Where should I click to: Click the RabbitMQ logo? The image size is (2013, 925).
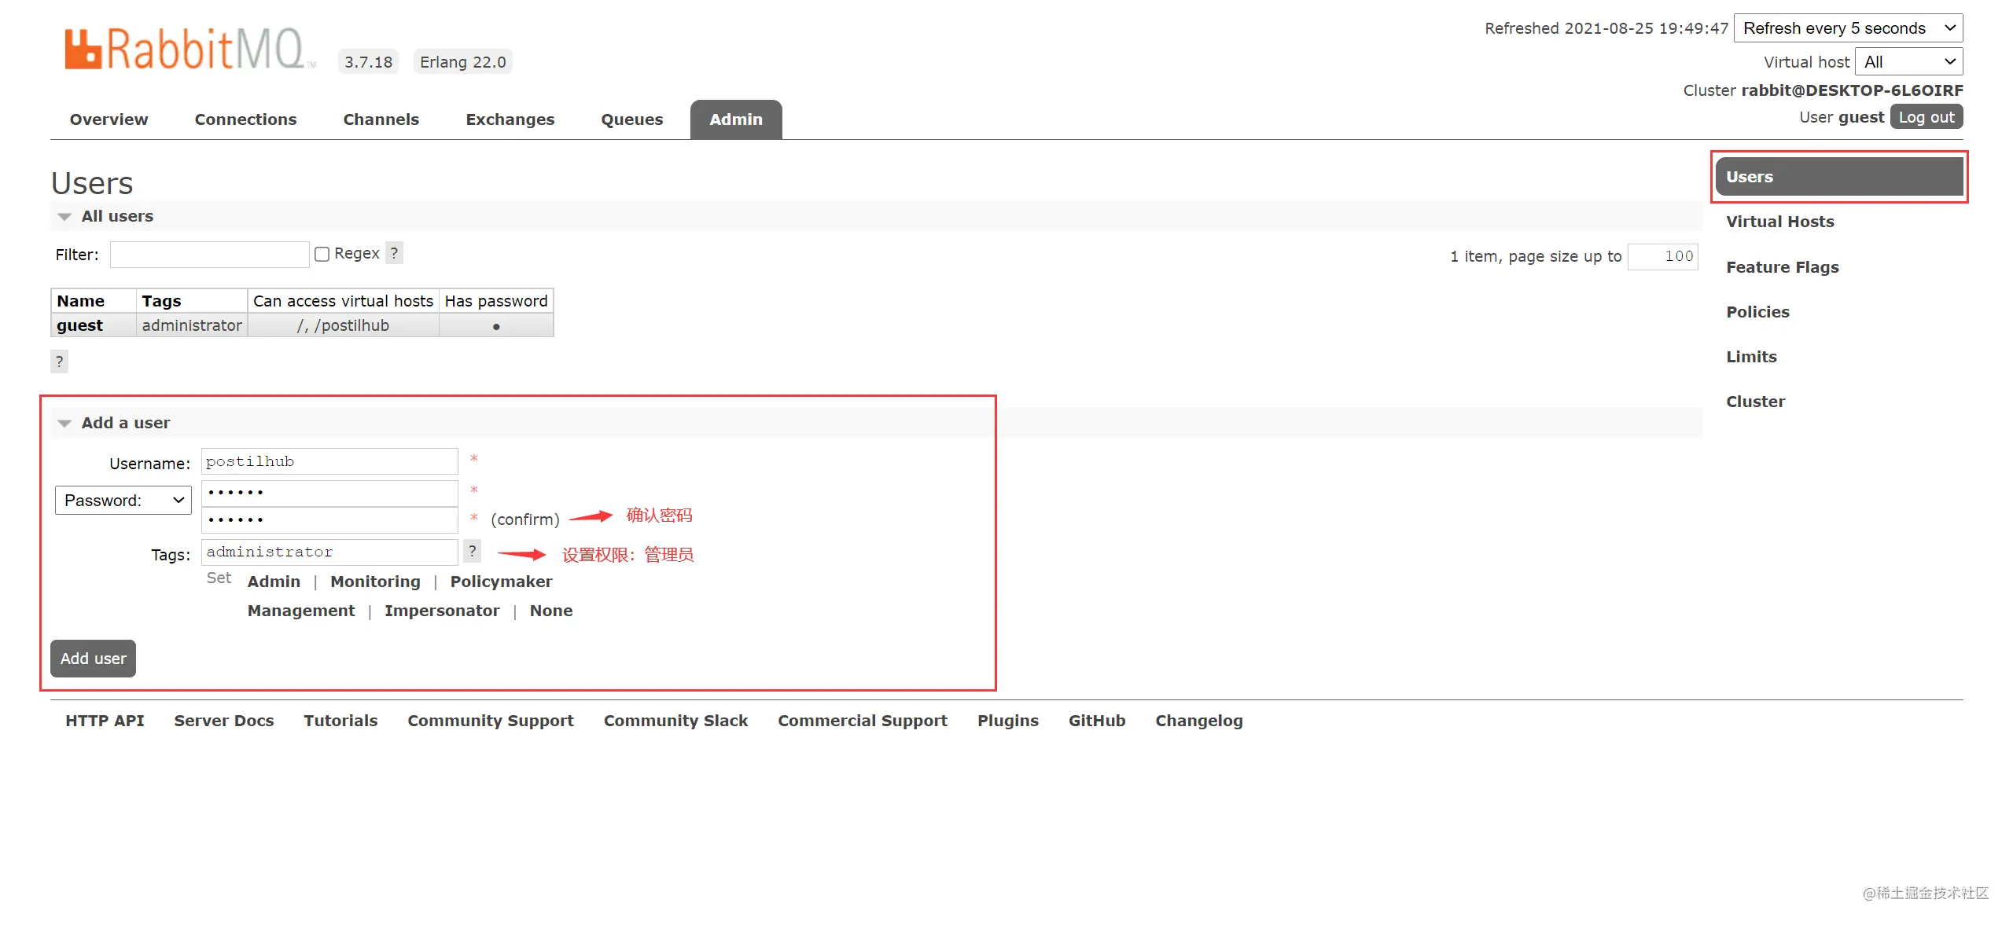(x=189, y=49)
